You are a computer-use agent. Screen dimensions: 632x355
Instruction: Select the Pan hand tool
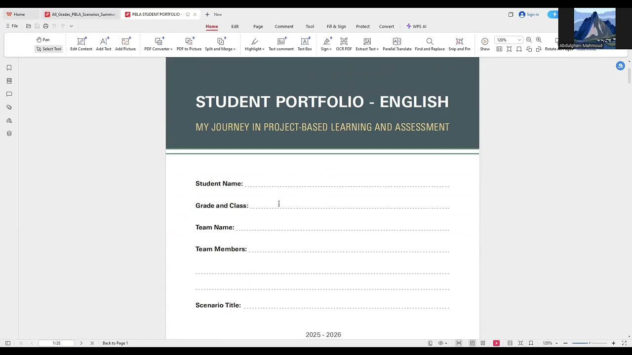click(43, 39)
